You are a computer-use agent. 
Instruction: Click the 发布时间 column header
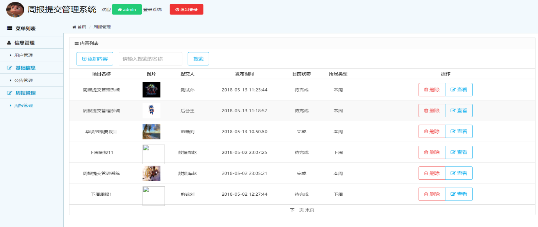(244, 74)
